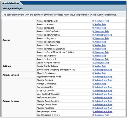Click the 'Issue SQL Directly' privilege text

[45, 90]
